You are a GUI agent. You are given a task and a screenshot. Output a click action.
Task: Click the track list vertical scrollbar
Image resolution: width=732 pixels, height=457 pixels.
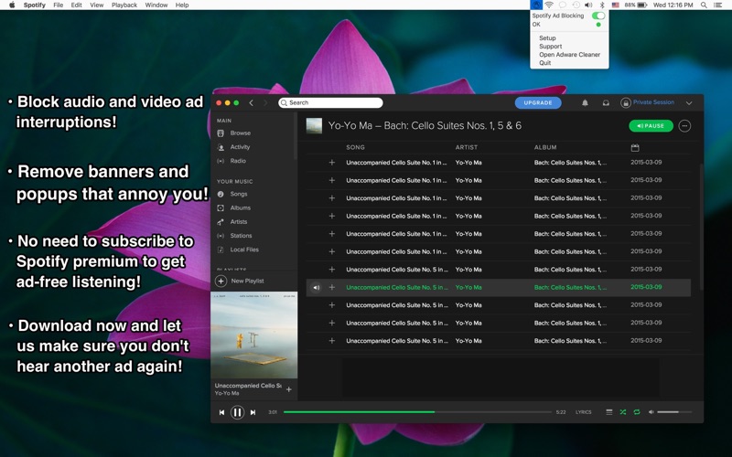[701, 227]
